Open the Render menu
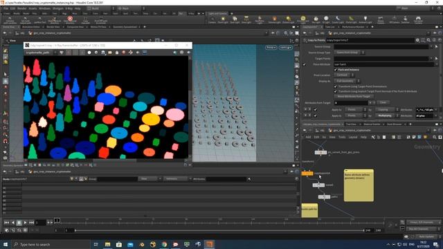The image size is (443, 249). click(21, 8)
